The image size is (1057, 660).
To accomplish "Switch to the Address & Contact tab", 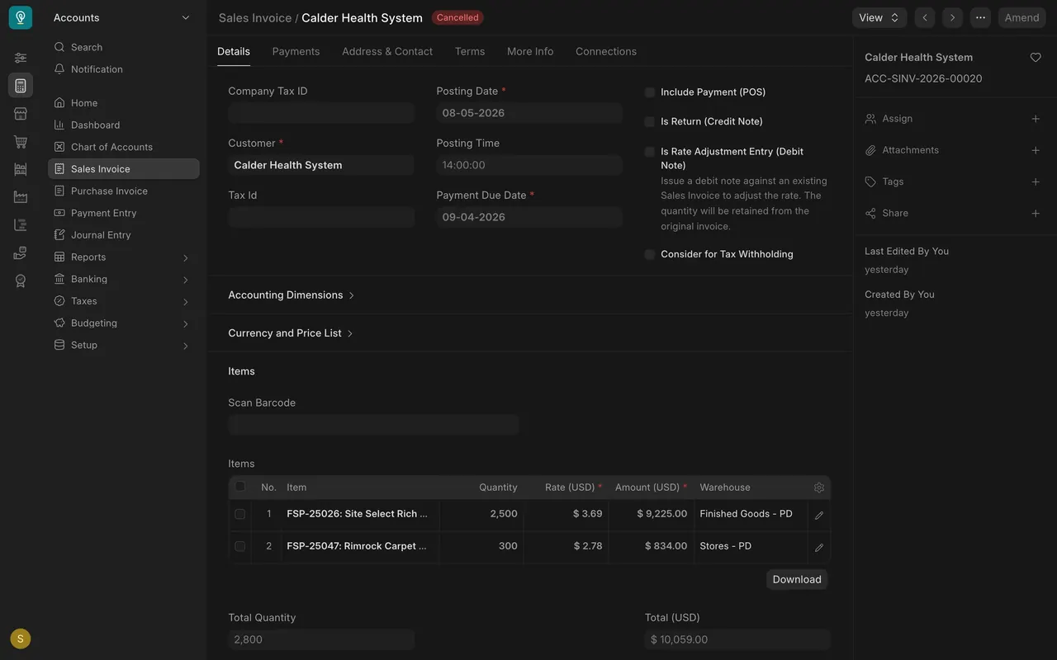I will pyautogui.click(x=387, y=51).
